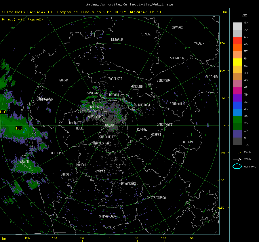This screenshot has width=259, height=242.
Task: Click the HOSPET city label
Action: click(156, 135)
